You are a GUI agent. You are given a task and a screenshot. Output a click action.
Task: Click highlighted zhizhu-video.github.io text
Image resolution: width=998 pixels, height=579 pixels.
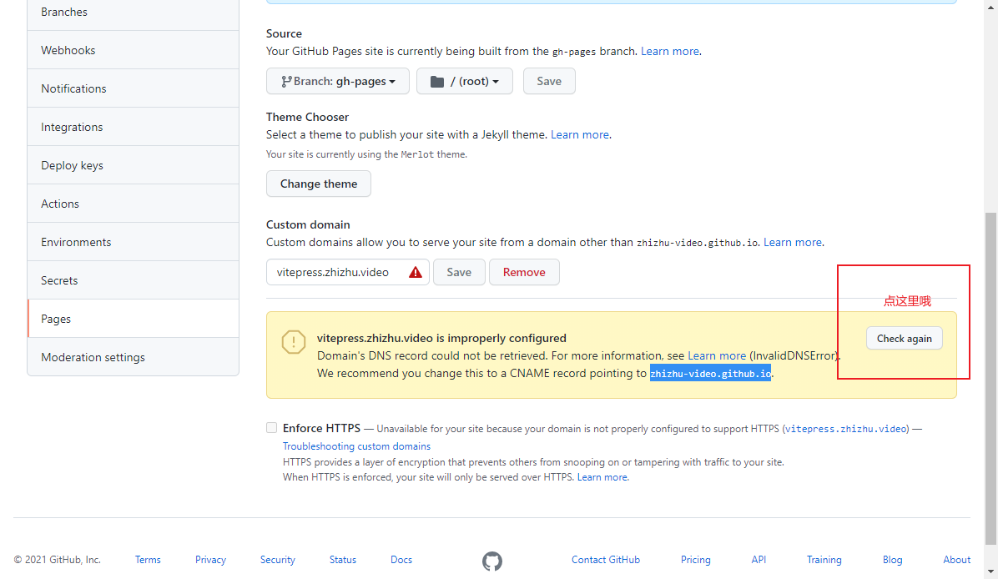point(710,374)
